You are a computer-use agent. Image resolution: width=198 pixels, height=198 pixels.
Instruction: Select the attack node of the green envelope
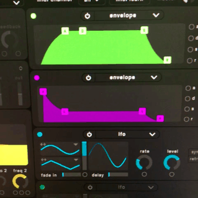coord(65,31)
